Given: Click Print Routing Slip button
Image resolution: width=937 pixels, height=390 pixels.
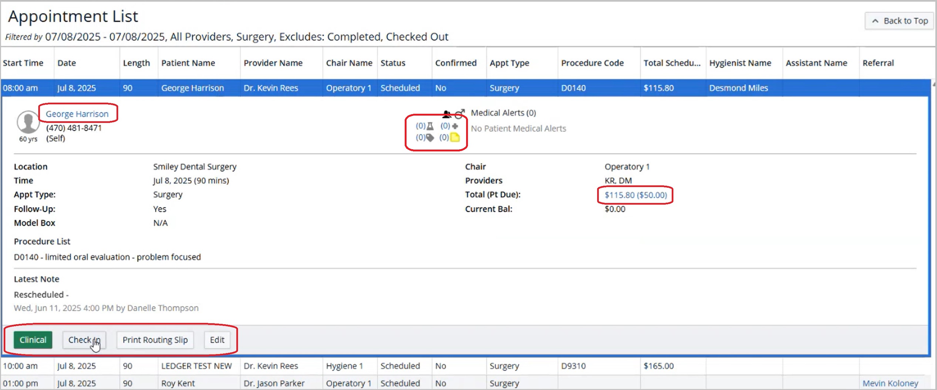Looking at the screenshot, I should point(155,340).
